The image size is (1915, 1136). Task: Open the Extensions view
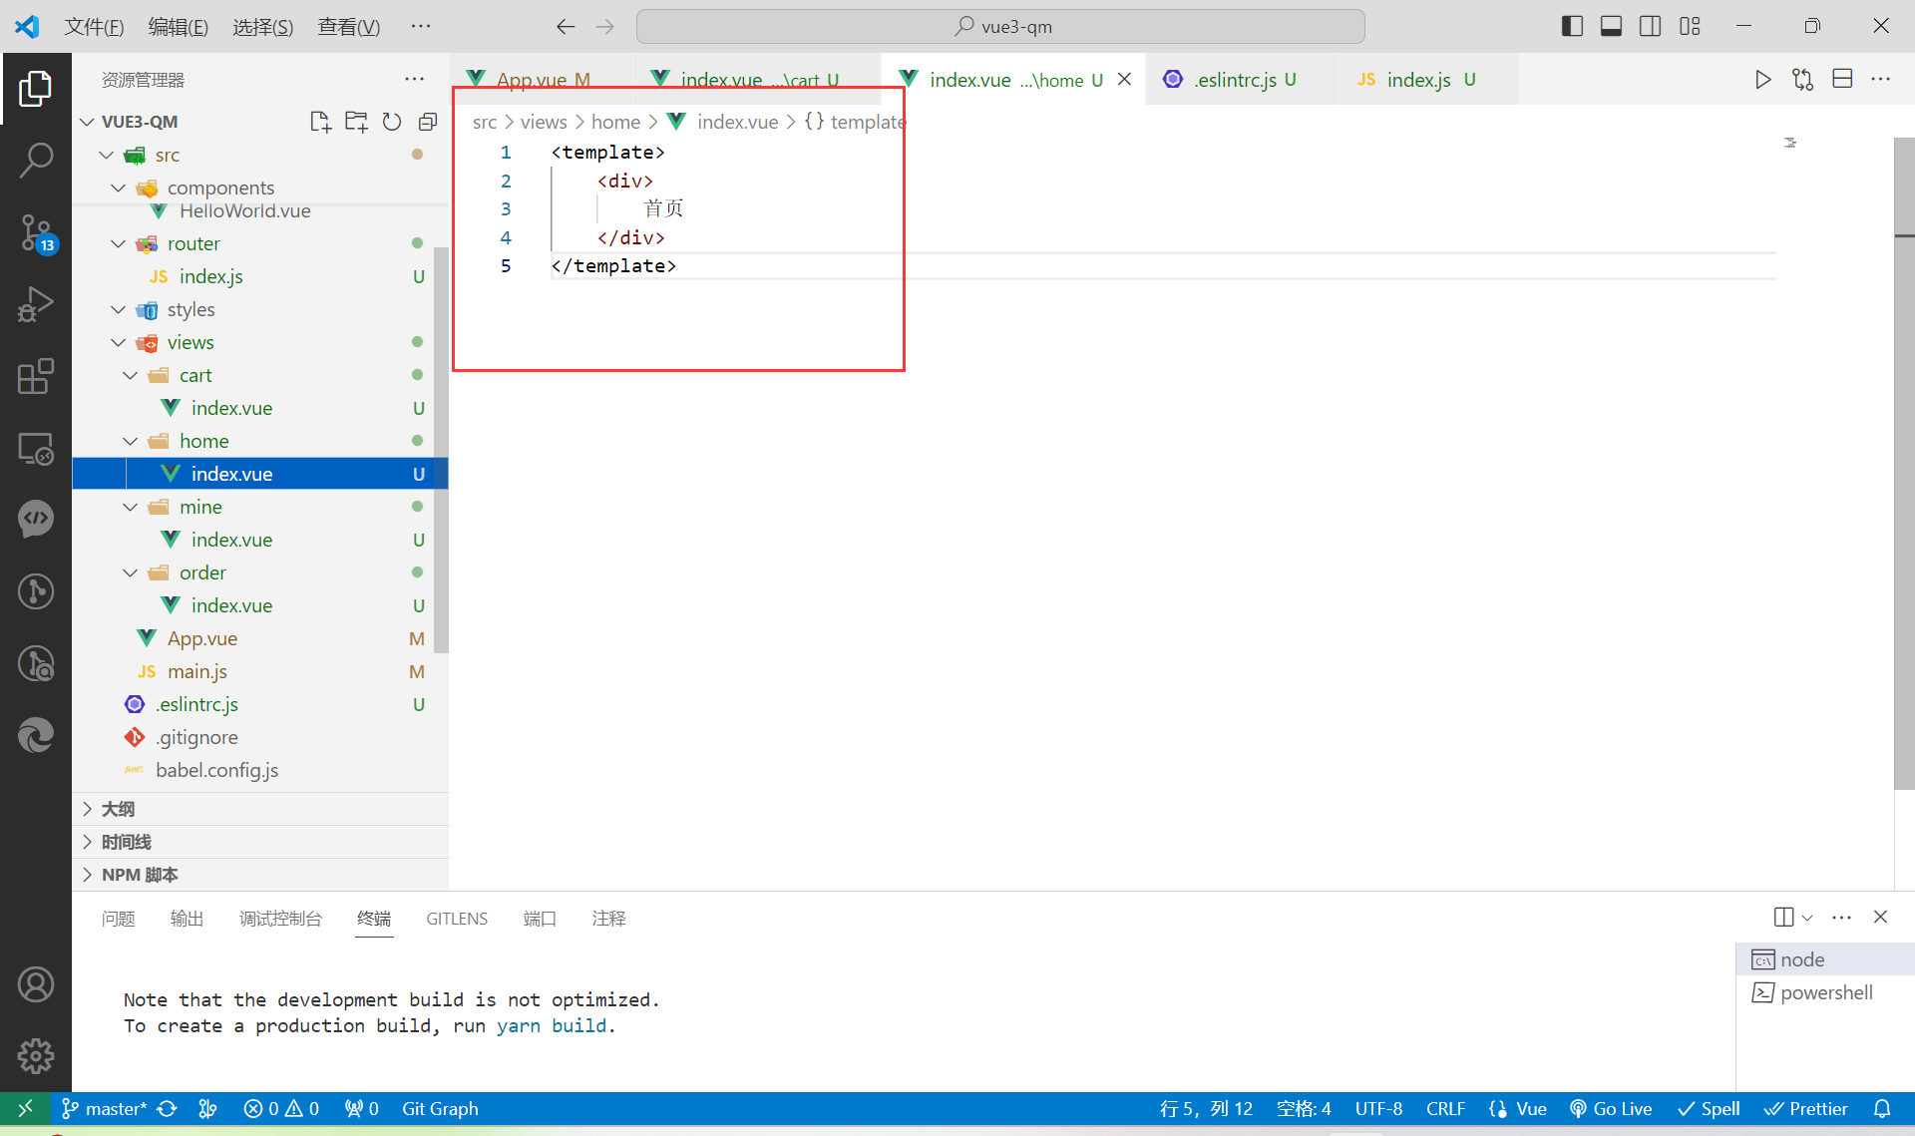point(36,376)
